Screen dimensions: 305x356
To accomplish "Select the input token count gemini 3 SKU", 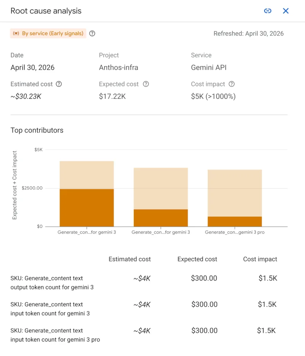I will (x=50, y=309).
